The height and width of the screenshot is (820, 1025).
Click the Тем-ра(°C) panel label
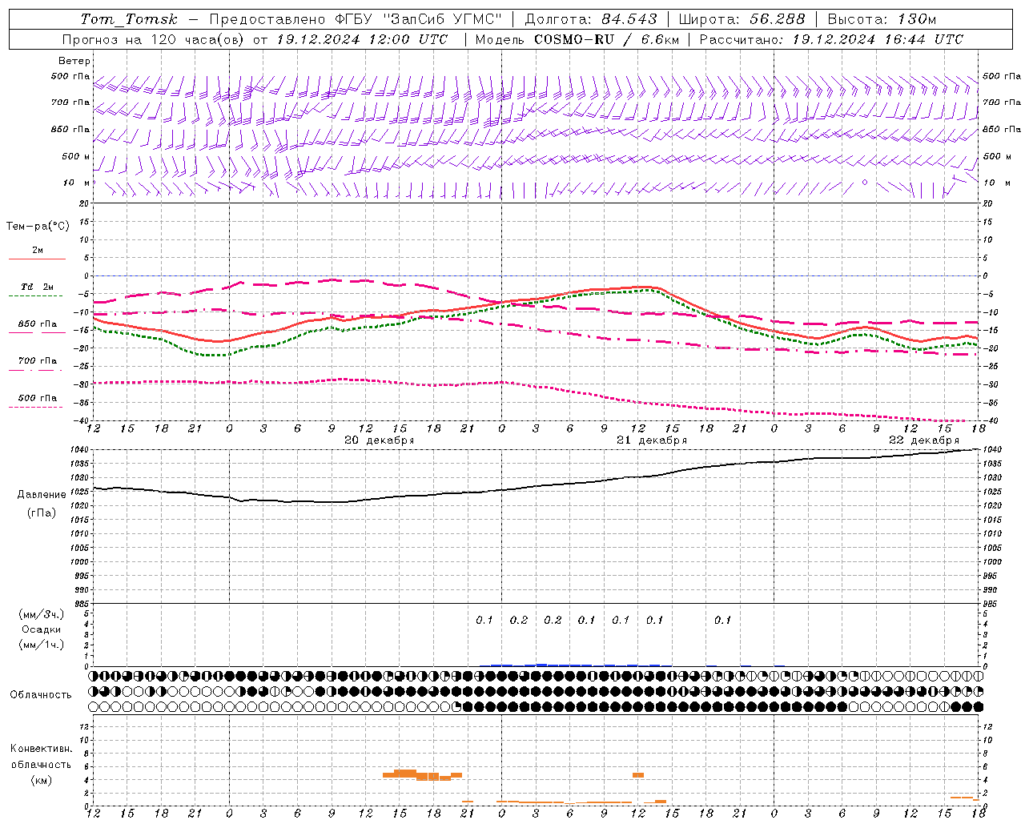point(38,227)
